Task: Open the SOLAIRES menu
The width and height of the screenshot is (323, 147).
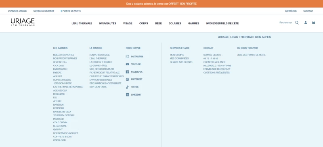Action: click(175, 23)
